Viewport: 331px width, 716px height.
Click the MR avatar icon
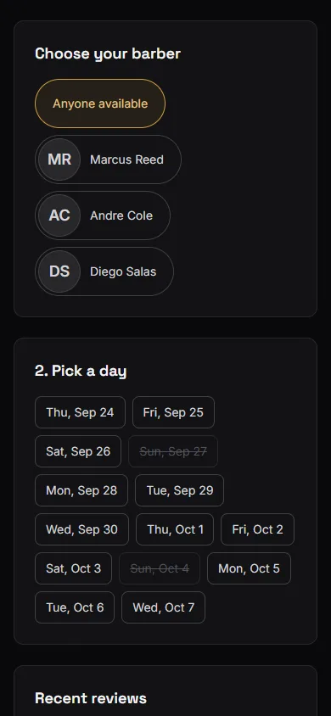pyautogui.click(x=59, y=159)
